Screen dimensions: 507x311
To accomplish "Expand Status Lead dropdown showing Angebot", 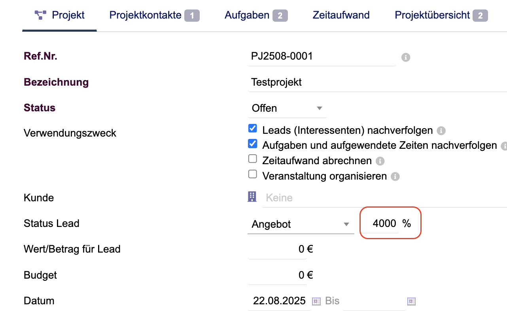I will (301, 224).
